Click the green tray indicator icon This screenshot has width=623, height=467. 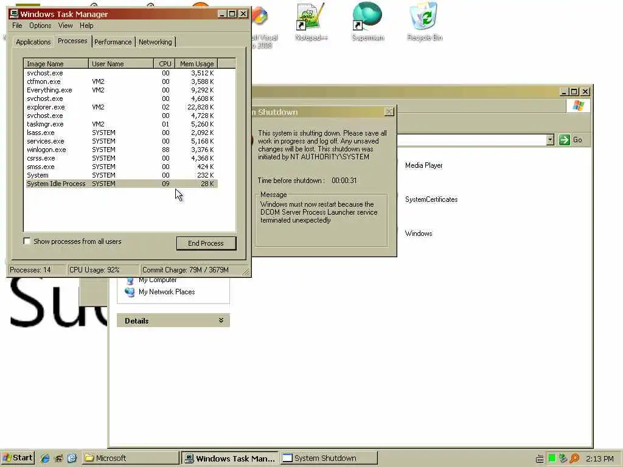(x=552, y=458)
